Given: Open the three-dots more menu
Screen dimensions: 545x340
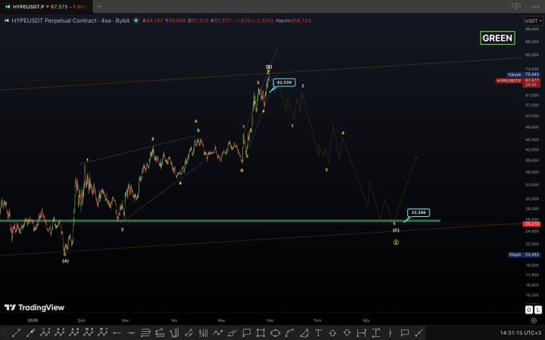Looking at the screenshot, I should [535, 6].
